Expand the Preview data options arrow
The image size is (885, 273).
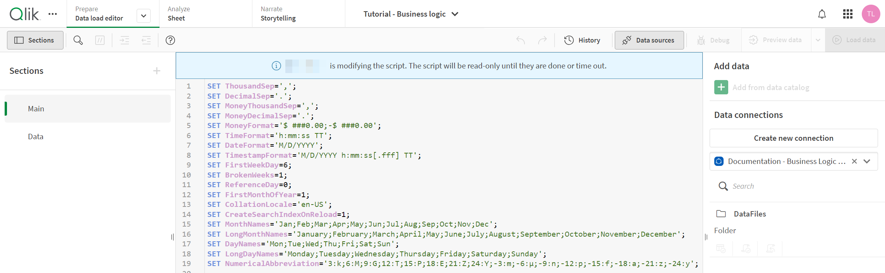(x=818, y=40)
